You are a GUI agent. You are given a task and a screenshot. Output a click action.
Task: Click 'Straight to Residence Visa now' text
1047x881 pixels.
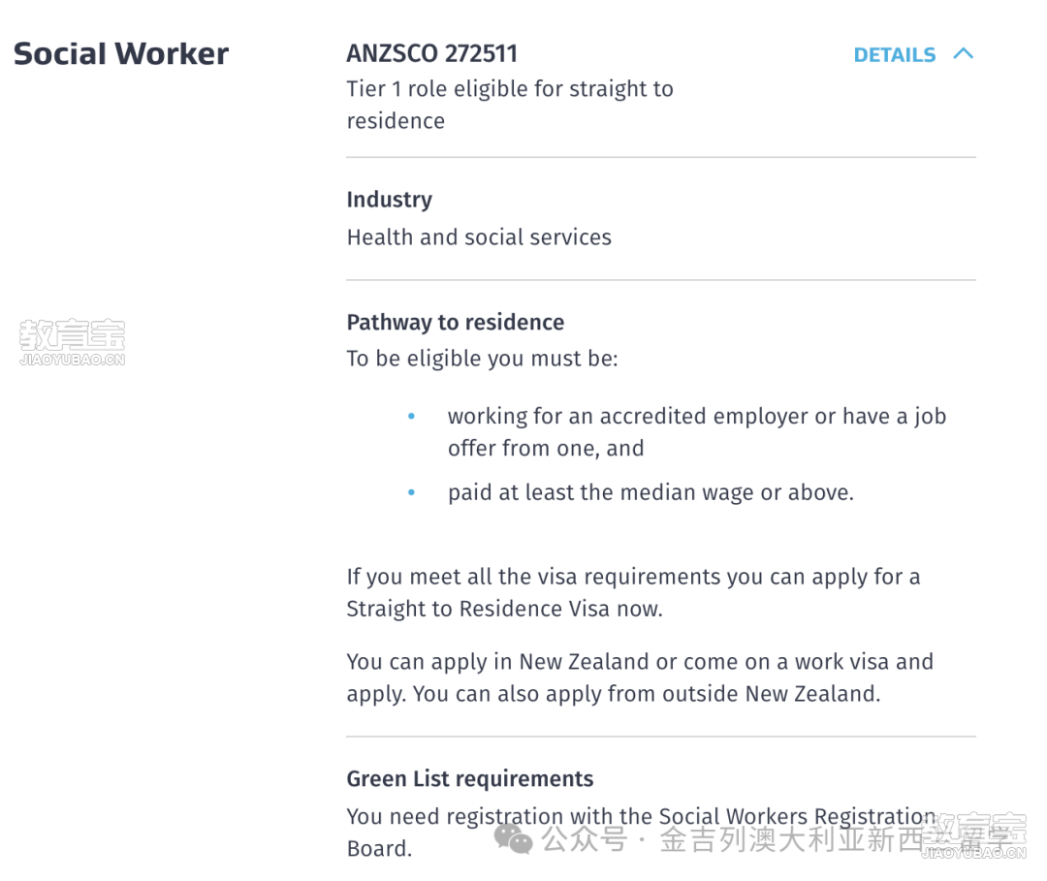tap(504, 609)
